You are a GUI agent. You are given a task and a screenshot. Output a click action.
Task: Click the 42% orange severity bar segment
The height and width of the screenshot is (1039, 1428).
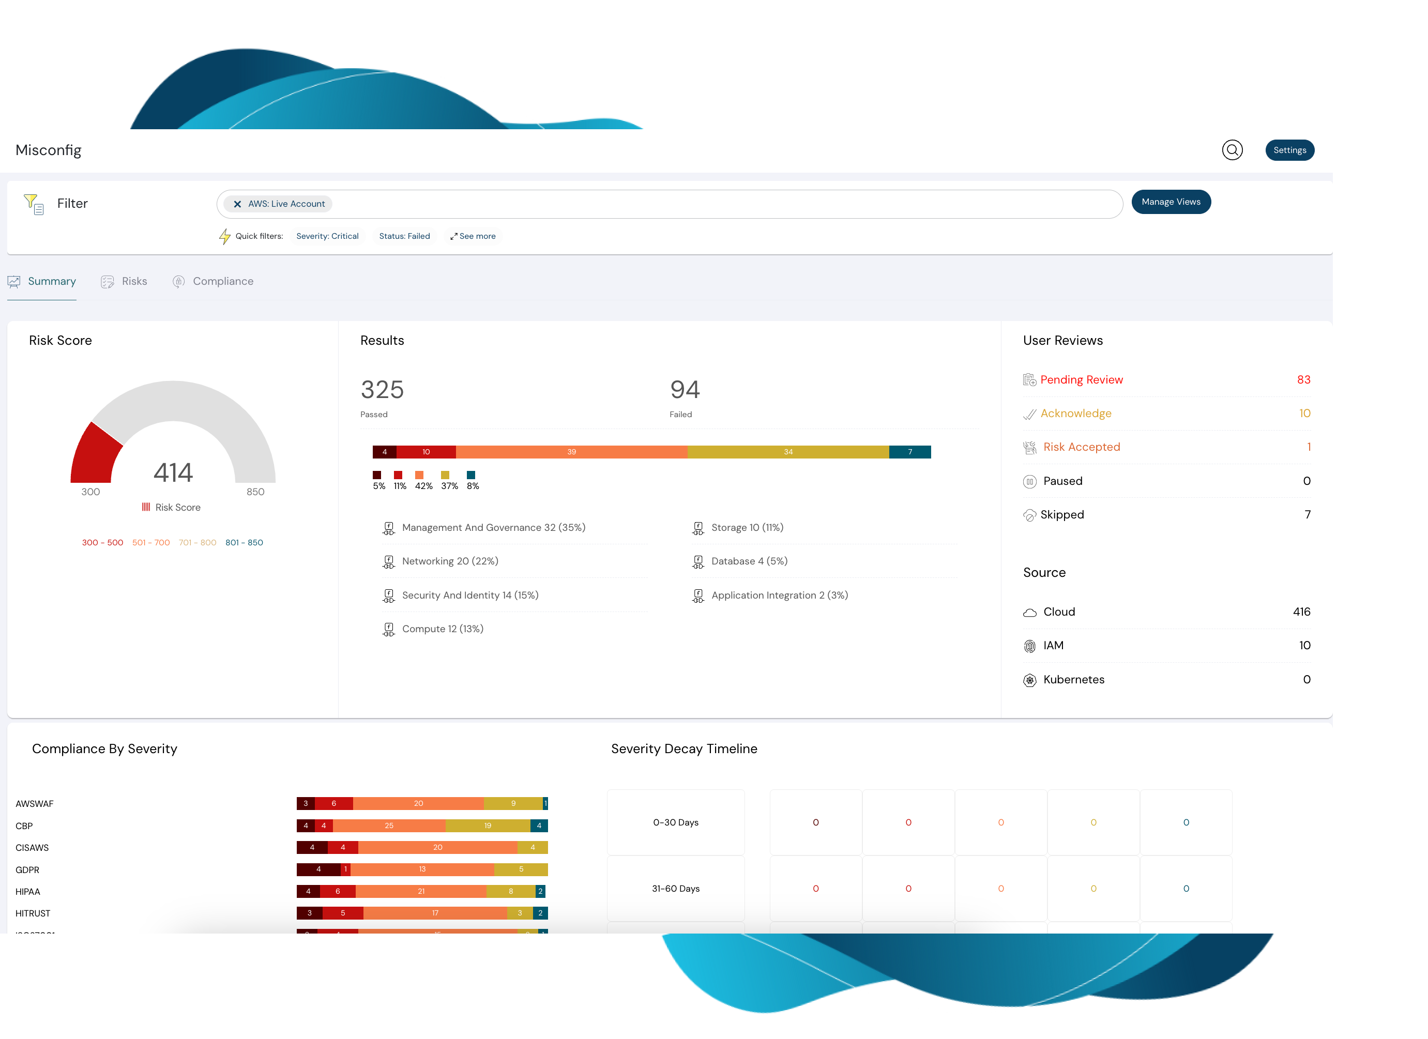click(570, 451)
